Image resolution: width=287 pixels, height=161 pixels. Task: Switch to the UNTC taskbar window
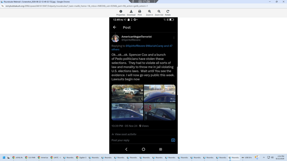pyautogui.click(x=55, y=158)
